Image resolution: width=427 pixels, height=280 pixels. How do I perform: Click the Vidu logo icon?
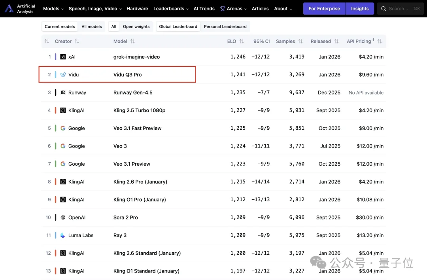tap(63, 75)
